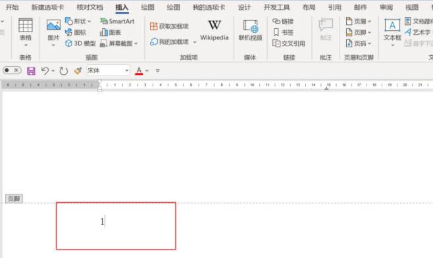Insert a 交叉引用 cross-reference
Image resolution: width=433 pixels, height=258 pixels.
[x=289, y=43]
